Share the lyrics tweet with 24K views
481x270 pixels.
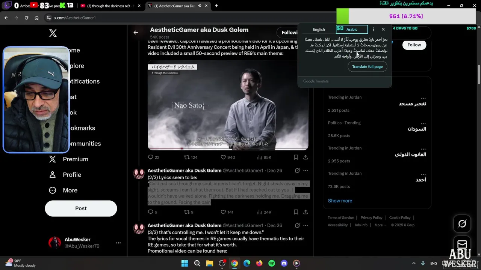coord(306,212)
